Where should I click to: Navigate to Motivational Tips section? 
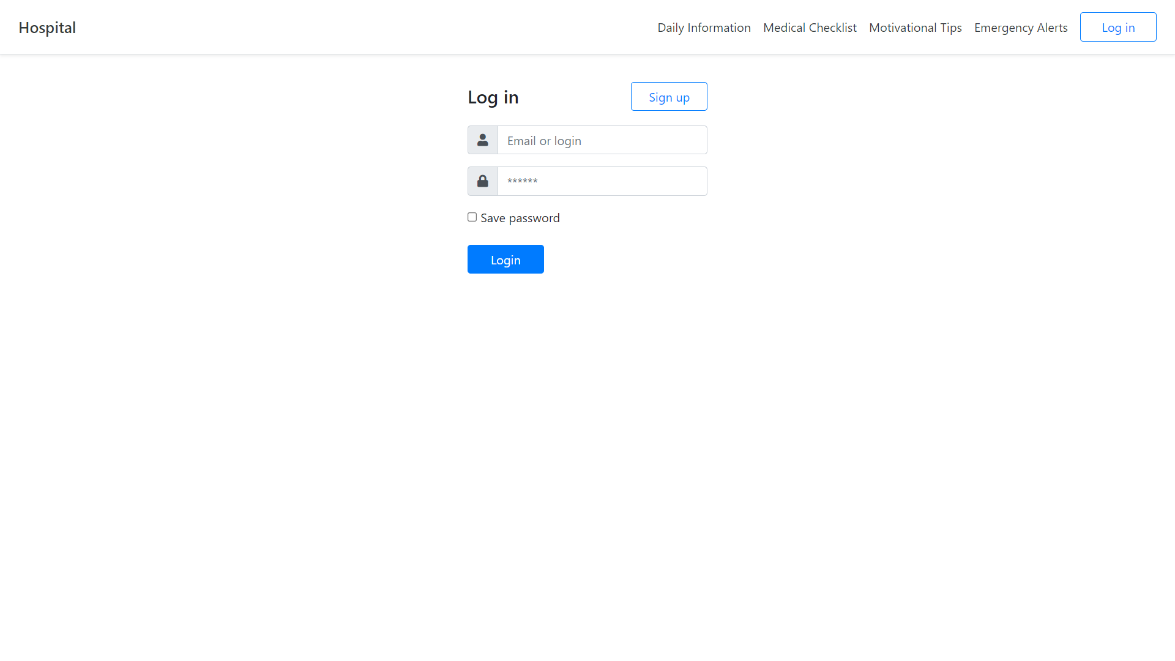click(915, 27)
